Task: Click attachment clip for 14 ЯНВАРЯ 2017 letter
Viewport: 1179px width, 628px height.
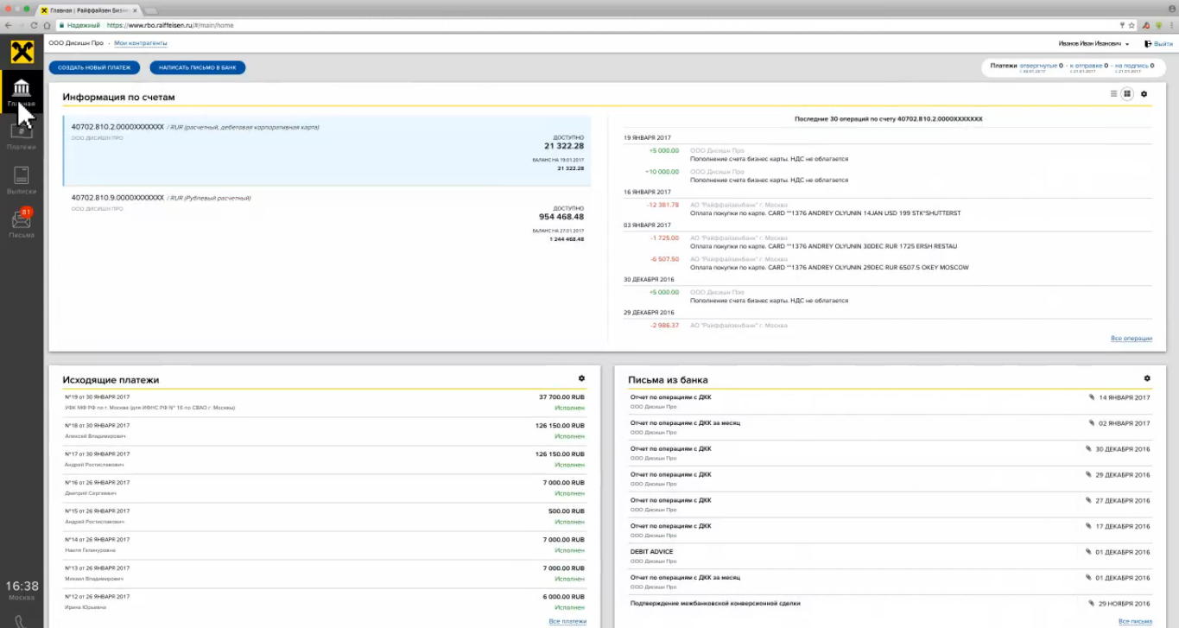Action: [1092, 397]
